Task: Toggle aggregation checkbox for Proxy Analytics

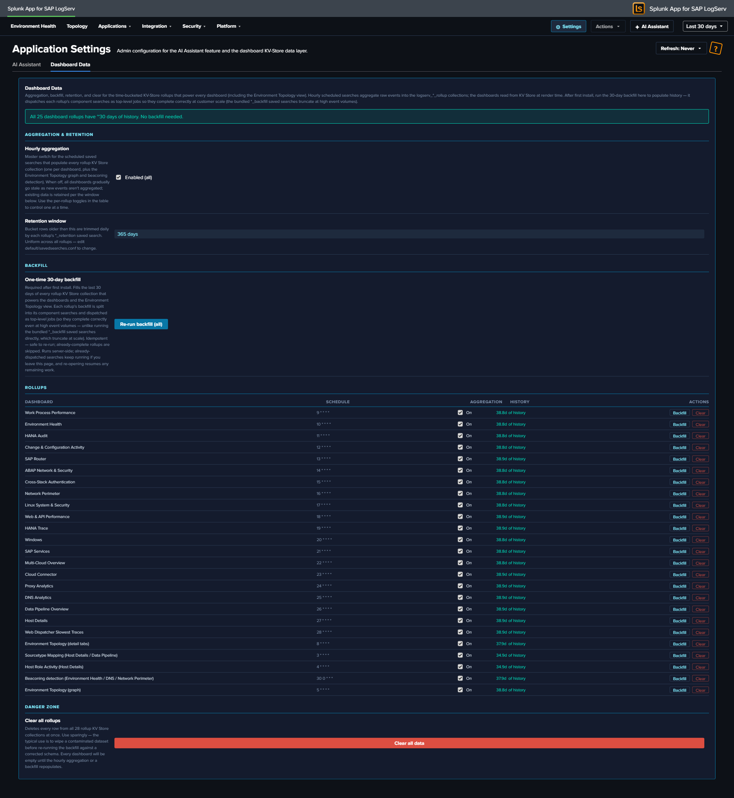Action: pyautogui.click(x=460, y=586)
